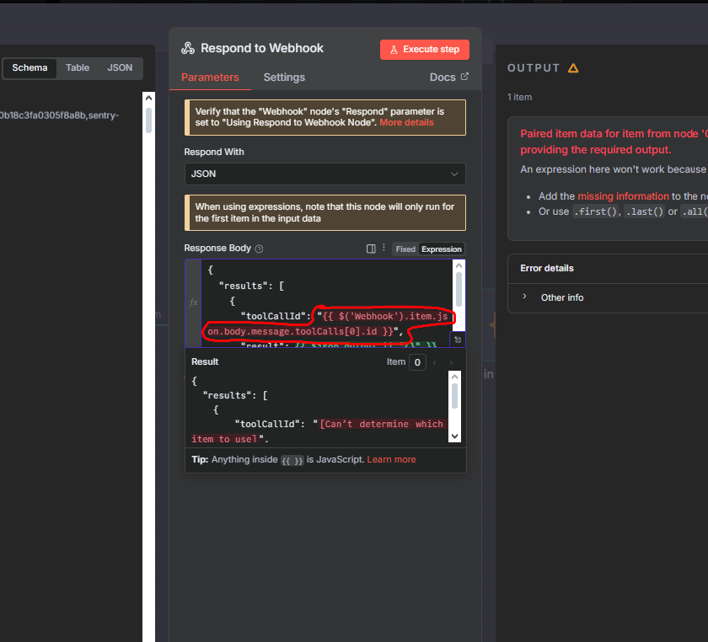Select the Parameters tab

point(210,78)
